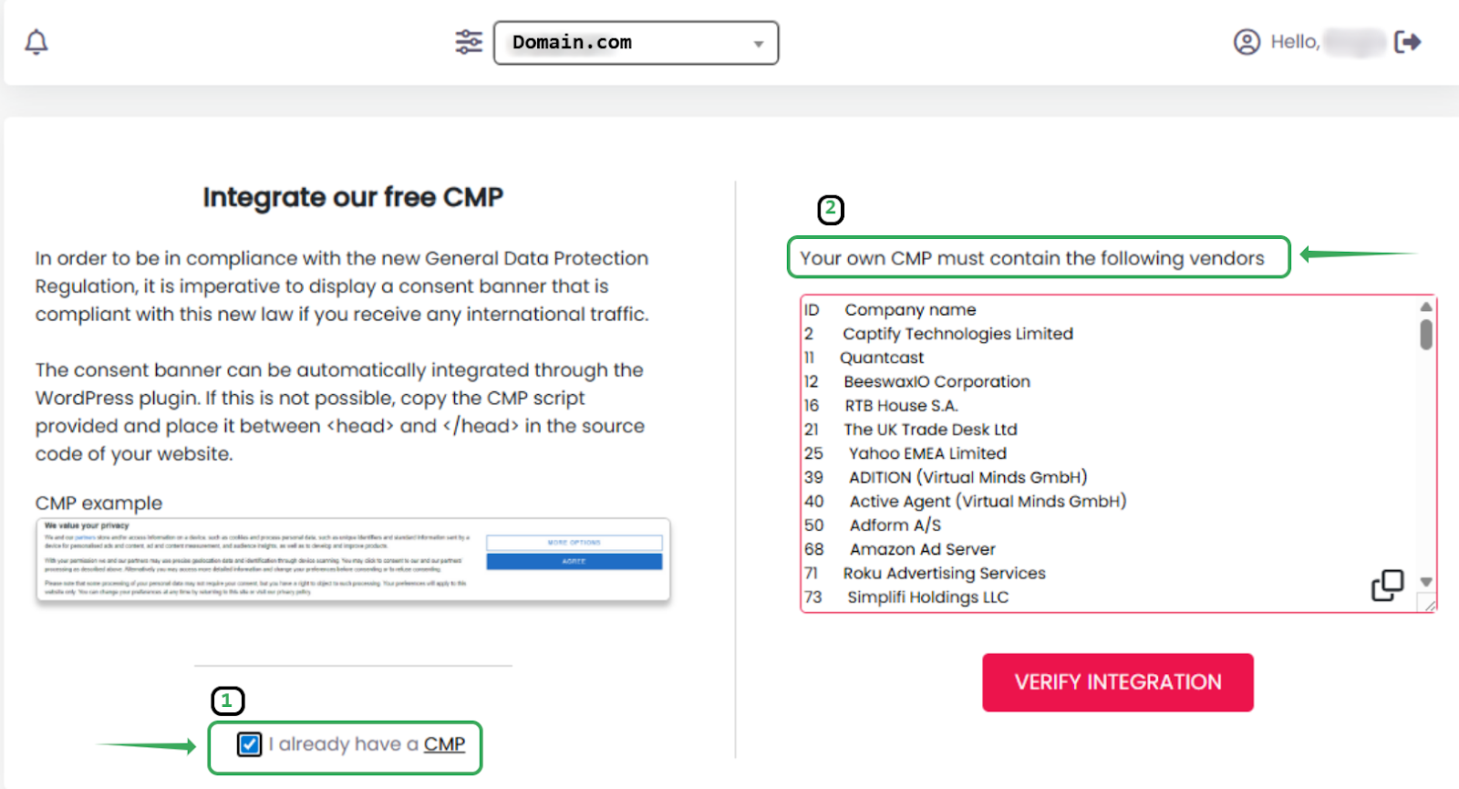This screenshot has width=1459, height=789.
Task: Click the step 2 number badge
Action: [830, 209]
